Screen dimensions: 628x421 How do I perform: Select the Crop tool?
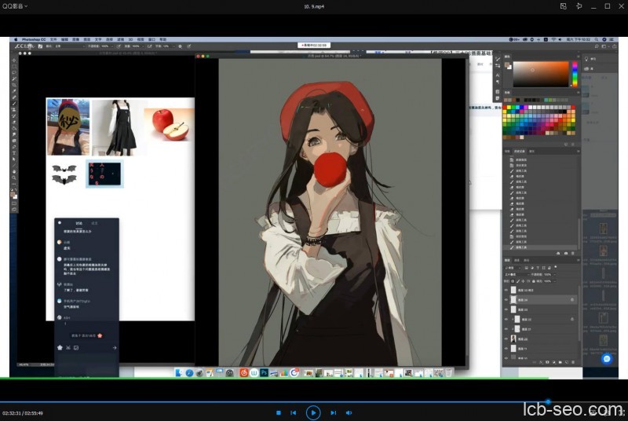point(14,85)
